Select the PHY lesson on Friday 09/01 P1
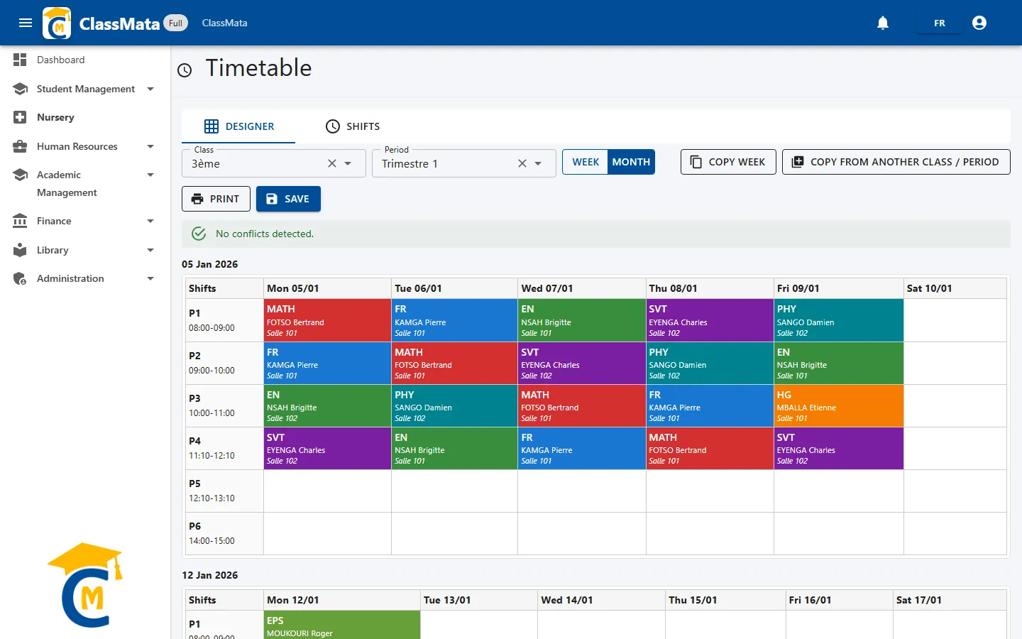1022x639 pixels. (x=838, y=320)
